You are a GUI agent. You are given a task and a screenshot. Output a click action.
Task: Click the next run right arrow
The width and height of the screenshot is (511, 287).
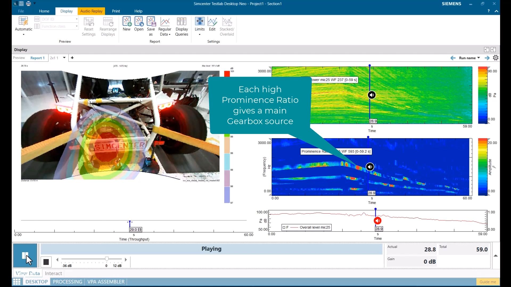[487, 58]
